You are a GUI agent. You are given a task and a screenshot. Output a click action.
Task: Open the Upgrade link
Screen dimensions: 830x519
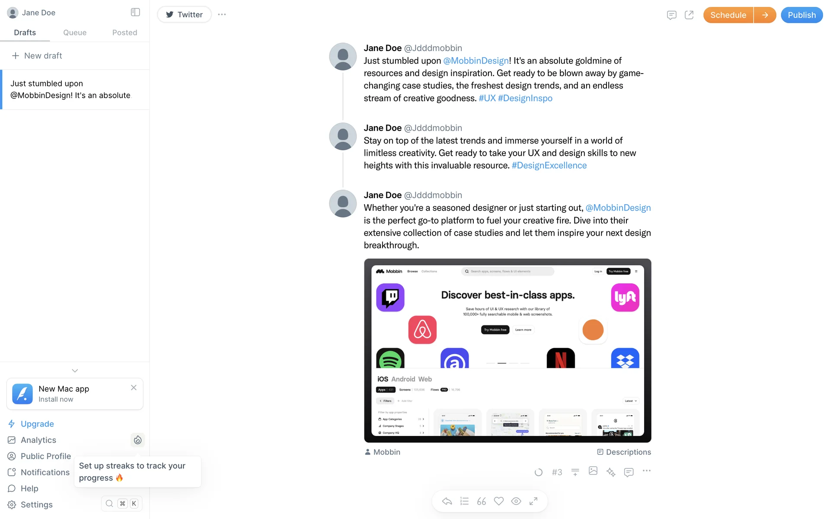point(37,424)
